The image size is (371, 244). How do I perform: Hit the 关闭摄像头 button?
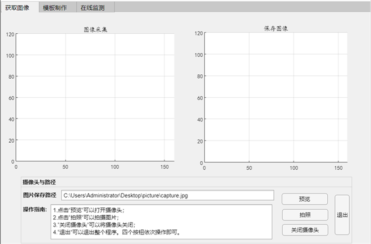tap(305, 229)
